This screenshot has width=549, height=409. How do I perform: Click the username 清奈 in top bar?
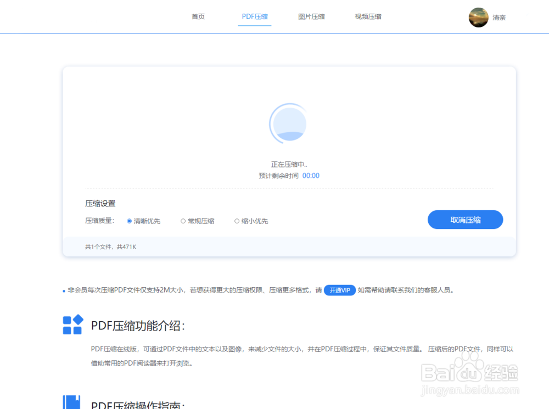point(498,17)
